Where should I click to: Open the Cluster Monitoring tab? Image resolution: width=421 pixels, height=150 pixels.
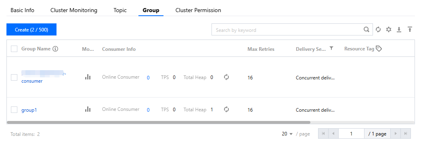click(74, 10)
